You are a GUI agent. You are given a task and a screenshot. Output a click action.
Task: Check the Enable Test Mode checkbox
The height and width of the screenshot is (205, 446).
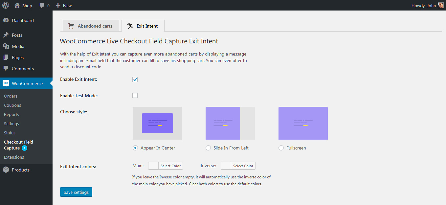coord(135,95)
